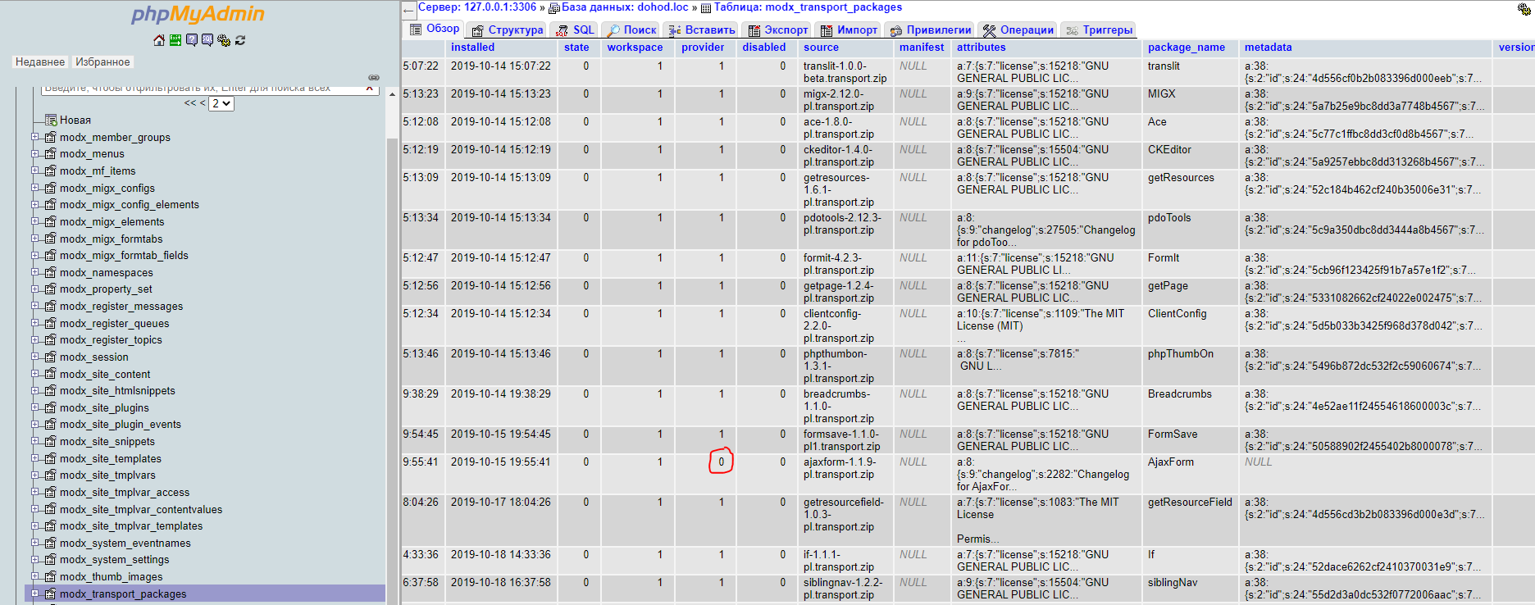The height and width of the screenshot is (605, 1535).
Task: Expand the modx_member_groups tree node
Action: 35,137
